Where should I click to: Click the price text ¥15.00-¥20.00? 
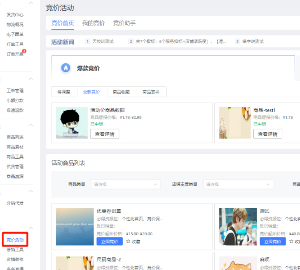coord(139,233)
